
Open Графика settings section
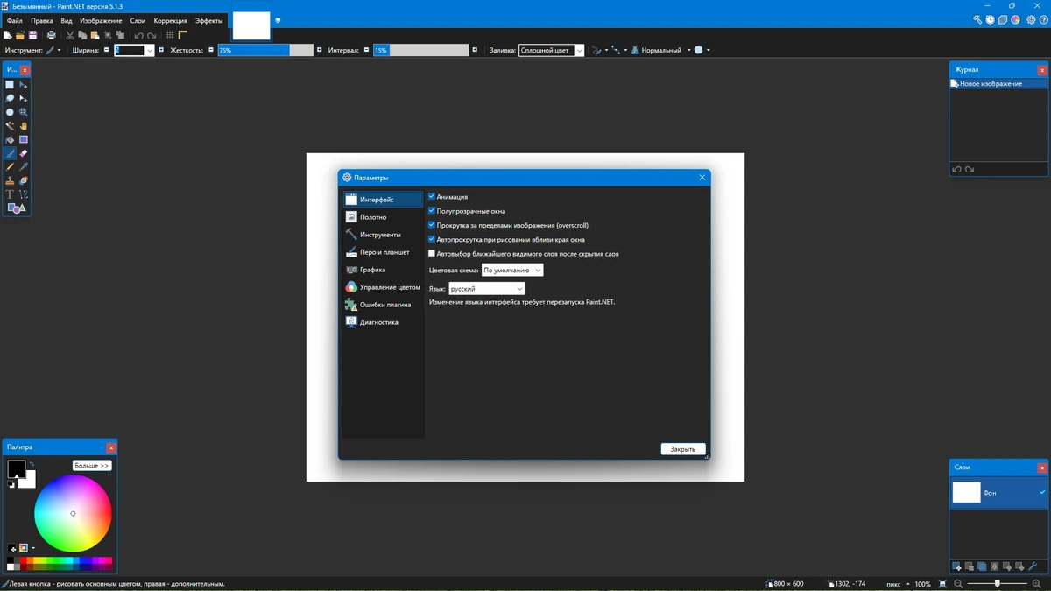coord(384,270)
